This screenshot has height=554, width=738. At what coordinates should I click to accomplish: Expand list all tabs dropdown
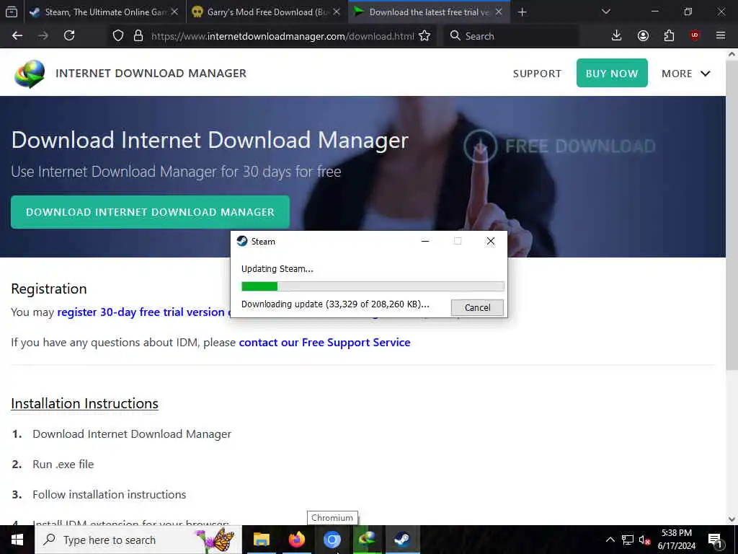point(605,12)
